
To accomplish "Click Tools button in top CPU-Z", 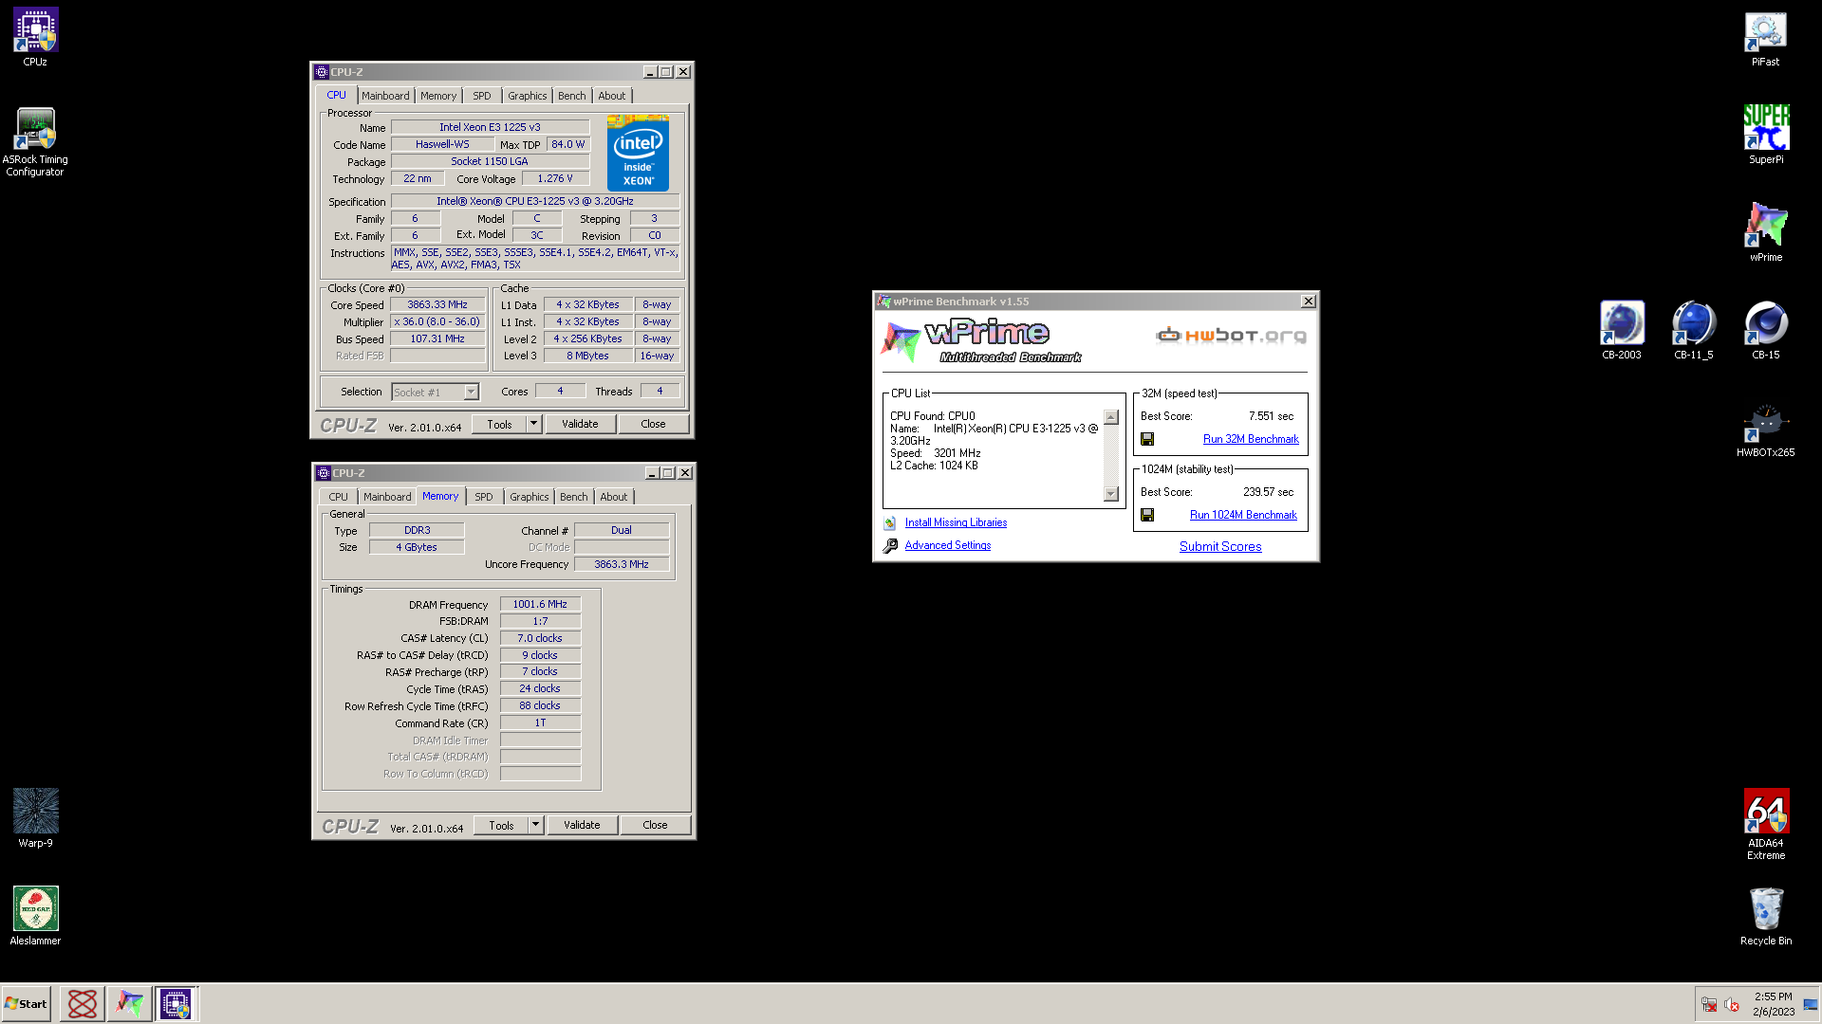I will coord(500,424).
